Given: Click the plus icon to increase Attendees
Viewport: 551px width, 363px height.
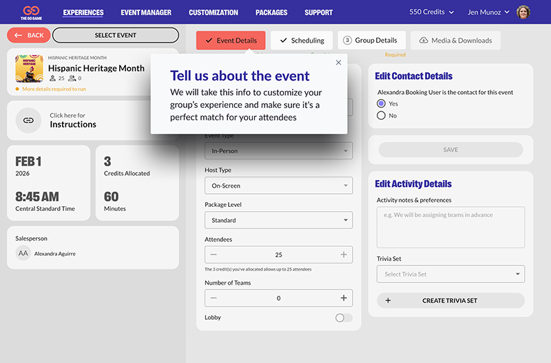Looking at the screenshot, I should coord(344,255).
